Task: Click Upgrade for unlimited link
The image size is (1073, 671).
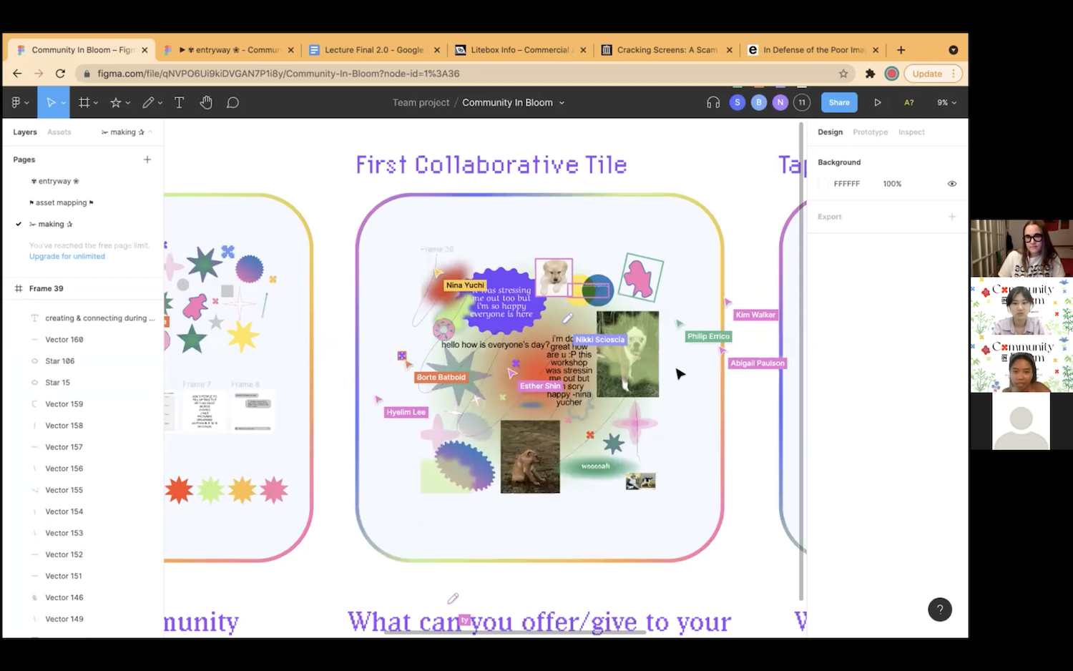Action: 67,256
